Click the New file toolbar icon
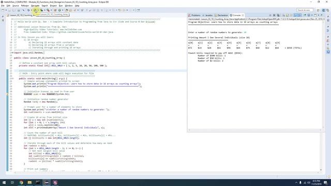331x186 pixels. (x=3, y=10)
